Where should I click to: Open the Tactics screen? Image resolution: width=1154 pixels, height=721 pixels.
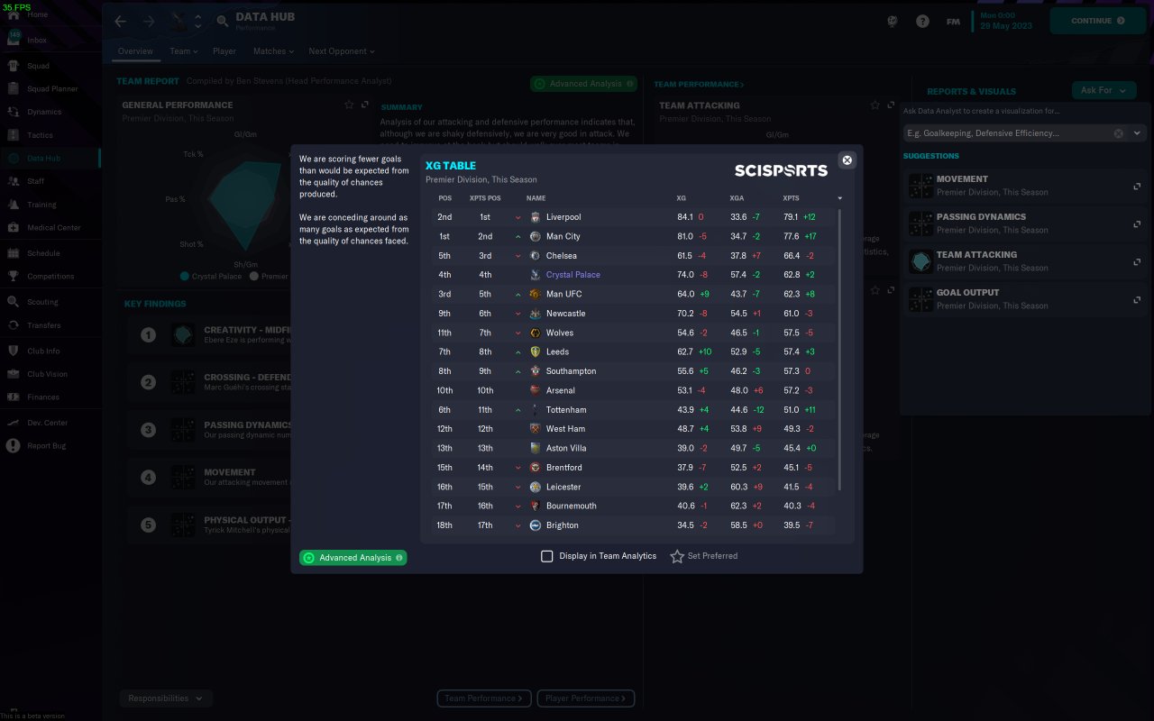(40, 135)
